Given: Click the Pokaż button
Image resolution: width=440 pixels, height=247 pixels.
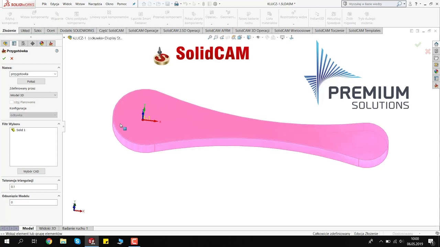Looking at the screenshot, I should coord(31,82).
